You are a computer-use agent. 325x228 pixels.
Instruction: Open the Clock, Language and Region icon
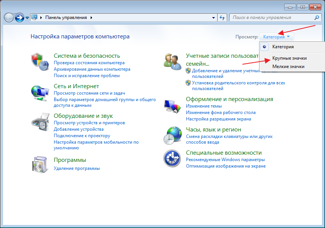click(172, 136)
